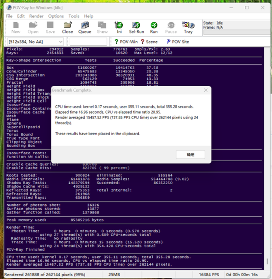Open the render Queue
This screenshot has height=279, width=272.
coord(85,28)
